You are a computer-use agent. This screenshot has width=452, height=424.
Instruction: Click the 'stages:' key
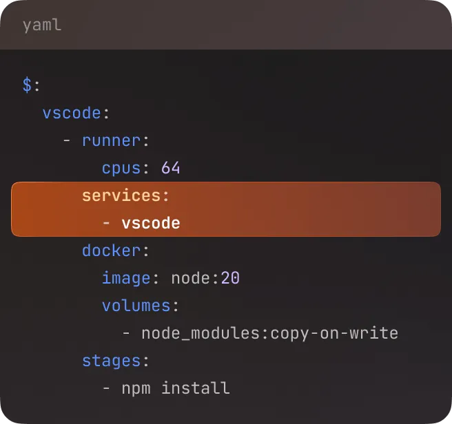116,361
